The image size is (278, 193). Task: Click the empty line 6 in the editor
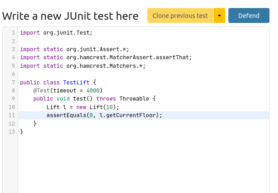[135, 74]
